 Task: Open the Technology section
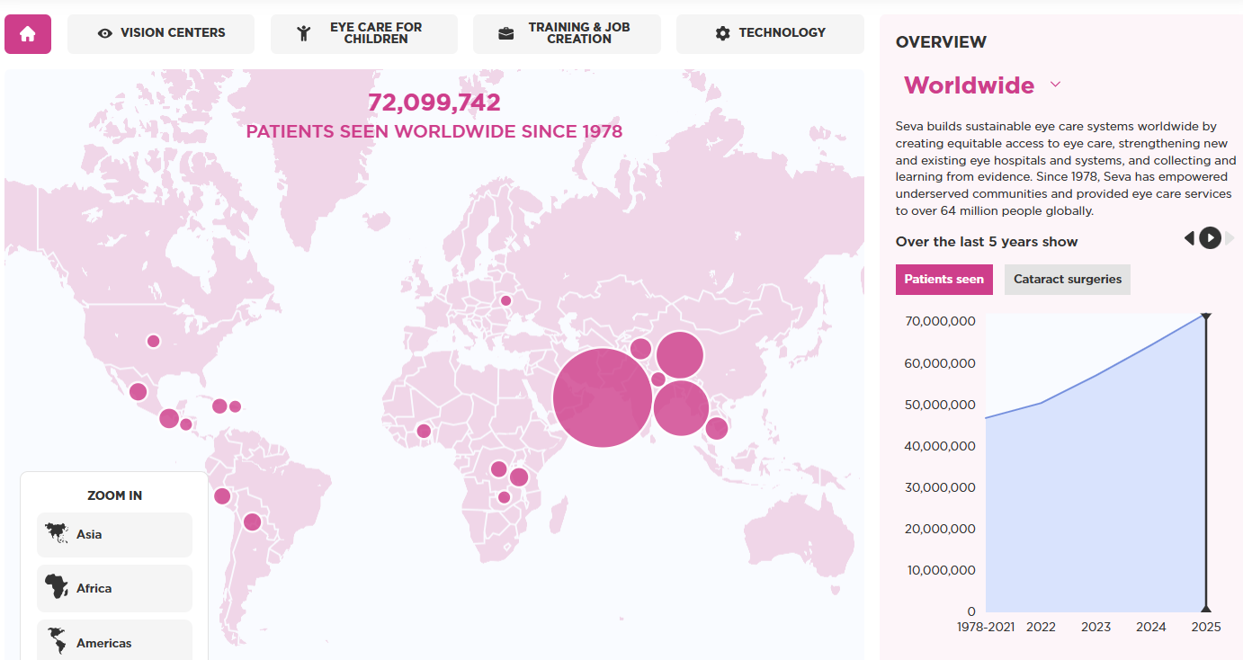770,34
